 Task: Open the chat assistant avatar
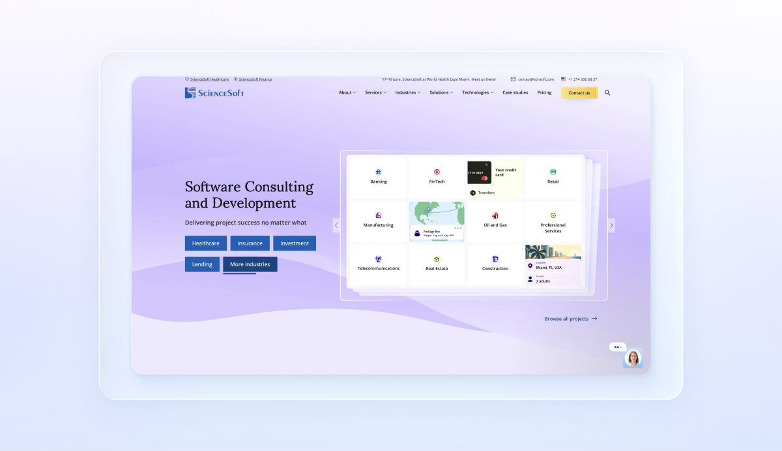pos(633,358)
